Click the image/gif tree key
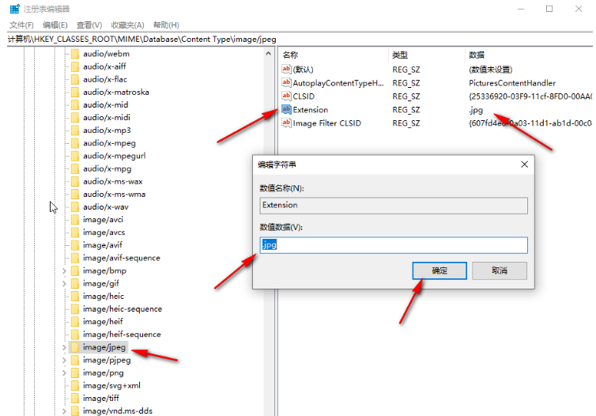596x416 pixels. coord(101,283)
